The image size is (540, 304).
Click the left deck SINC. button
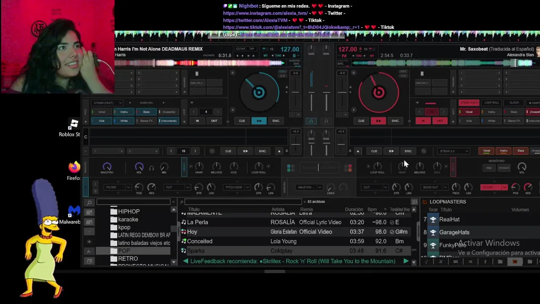tap(276, 121)
